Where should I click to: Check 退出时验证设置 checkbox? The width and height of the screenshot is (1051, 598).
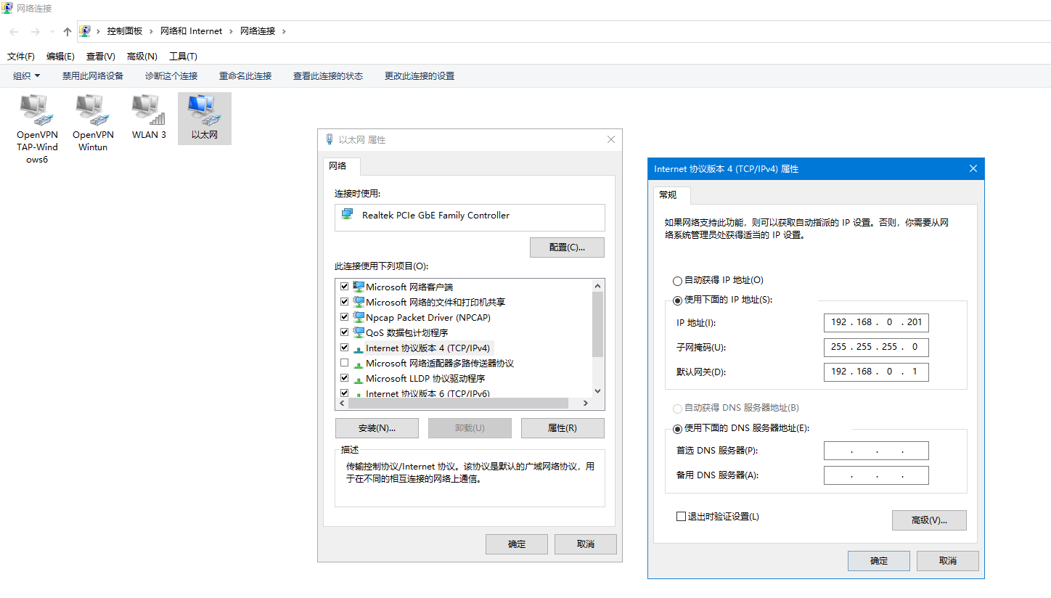tap(681, 517)
